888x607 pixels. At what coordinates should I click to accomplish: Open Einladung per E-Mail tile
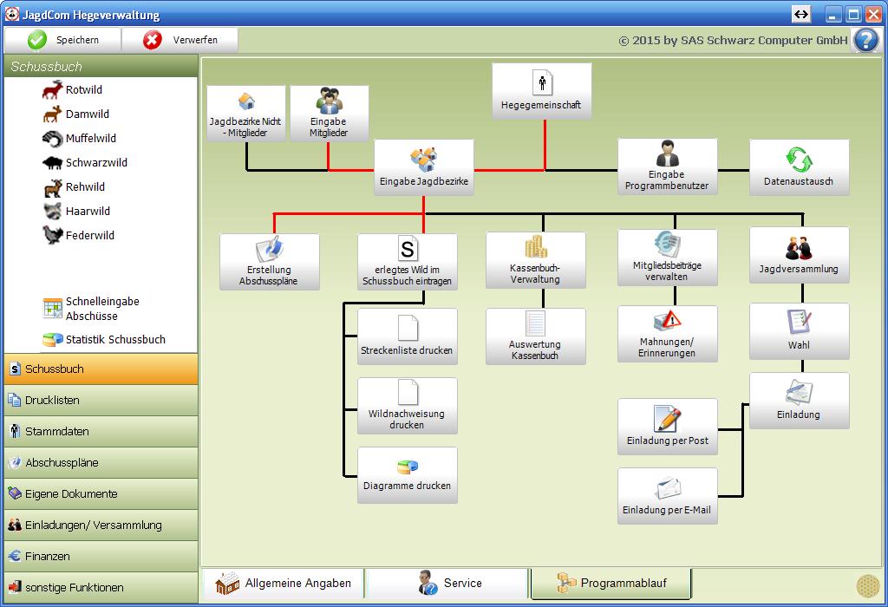point(667,496)
